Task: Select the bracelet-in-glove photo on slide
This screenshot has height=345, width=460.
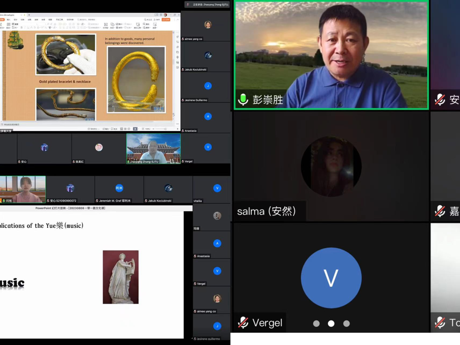Action: tap(66, 54)
